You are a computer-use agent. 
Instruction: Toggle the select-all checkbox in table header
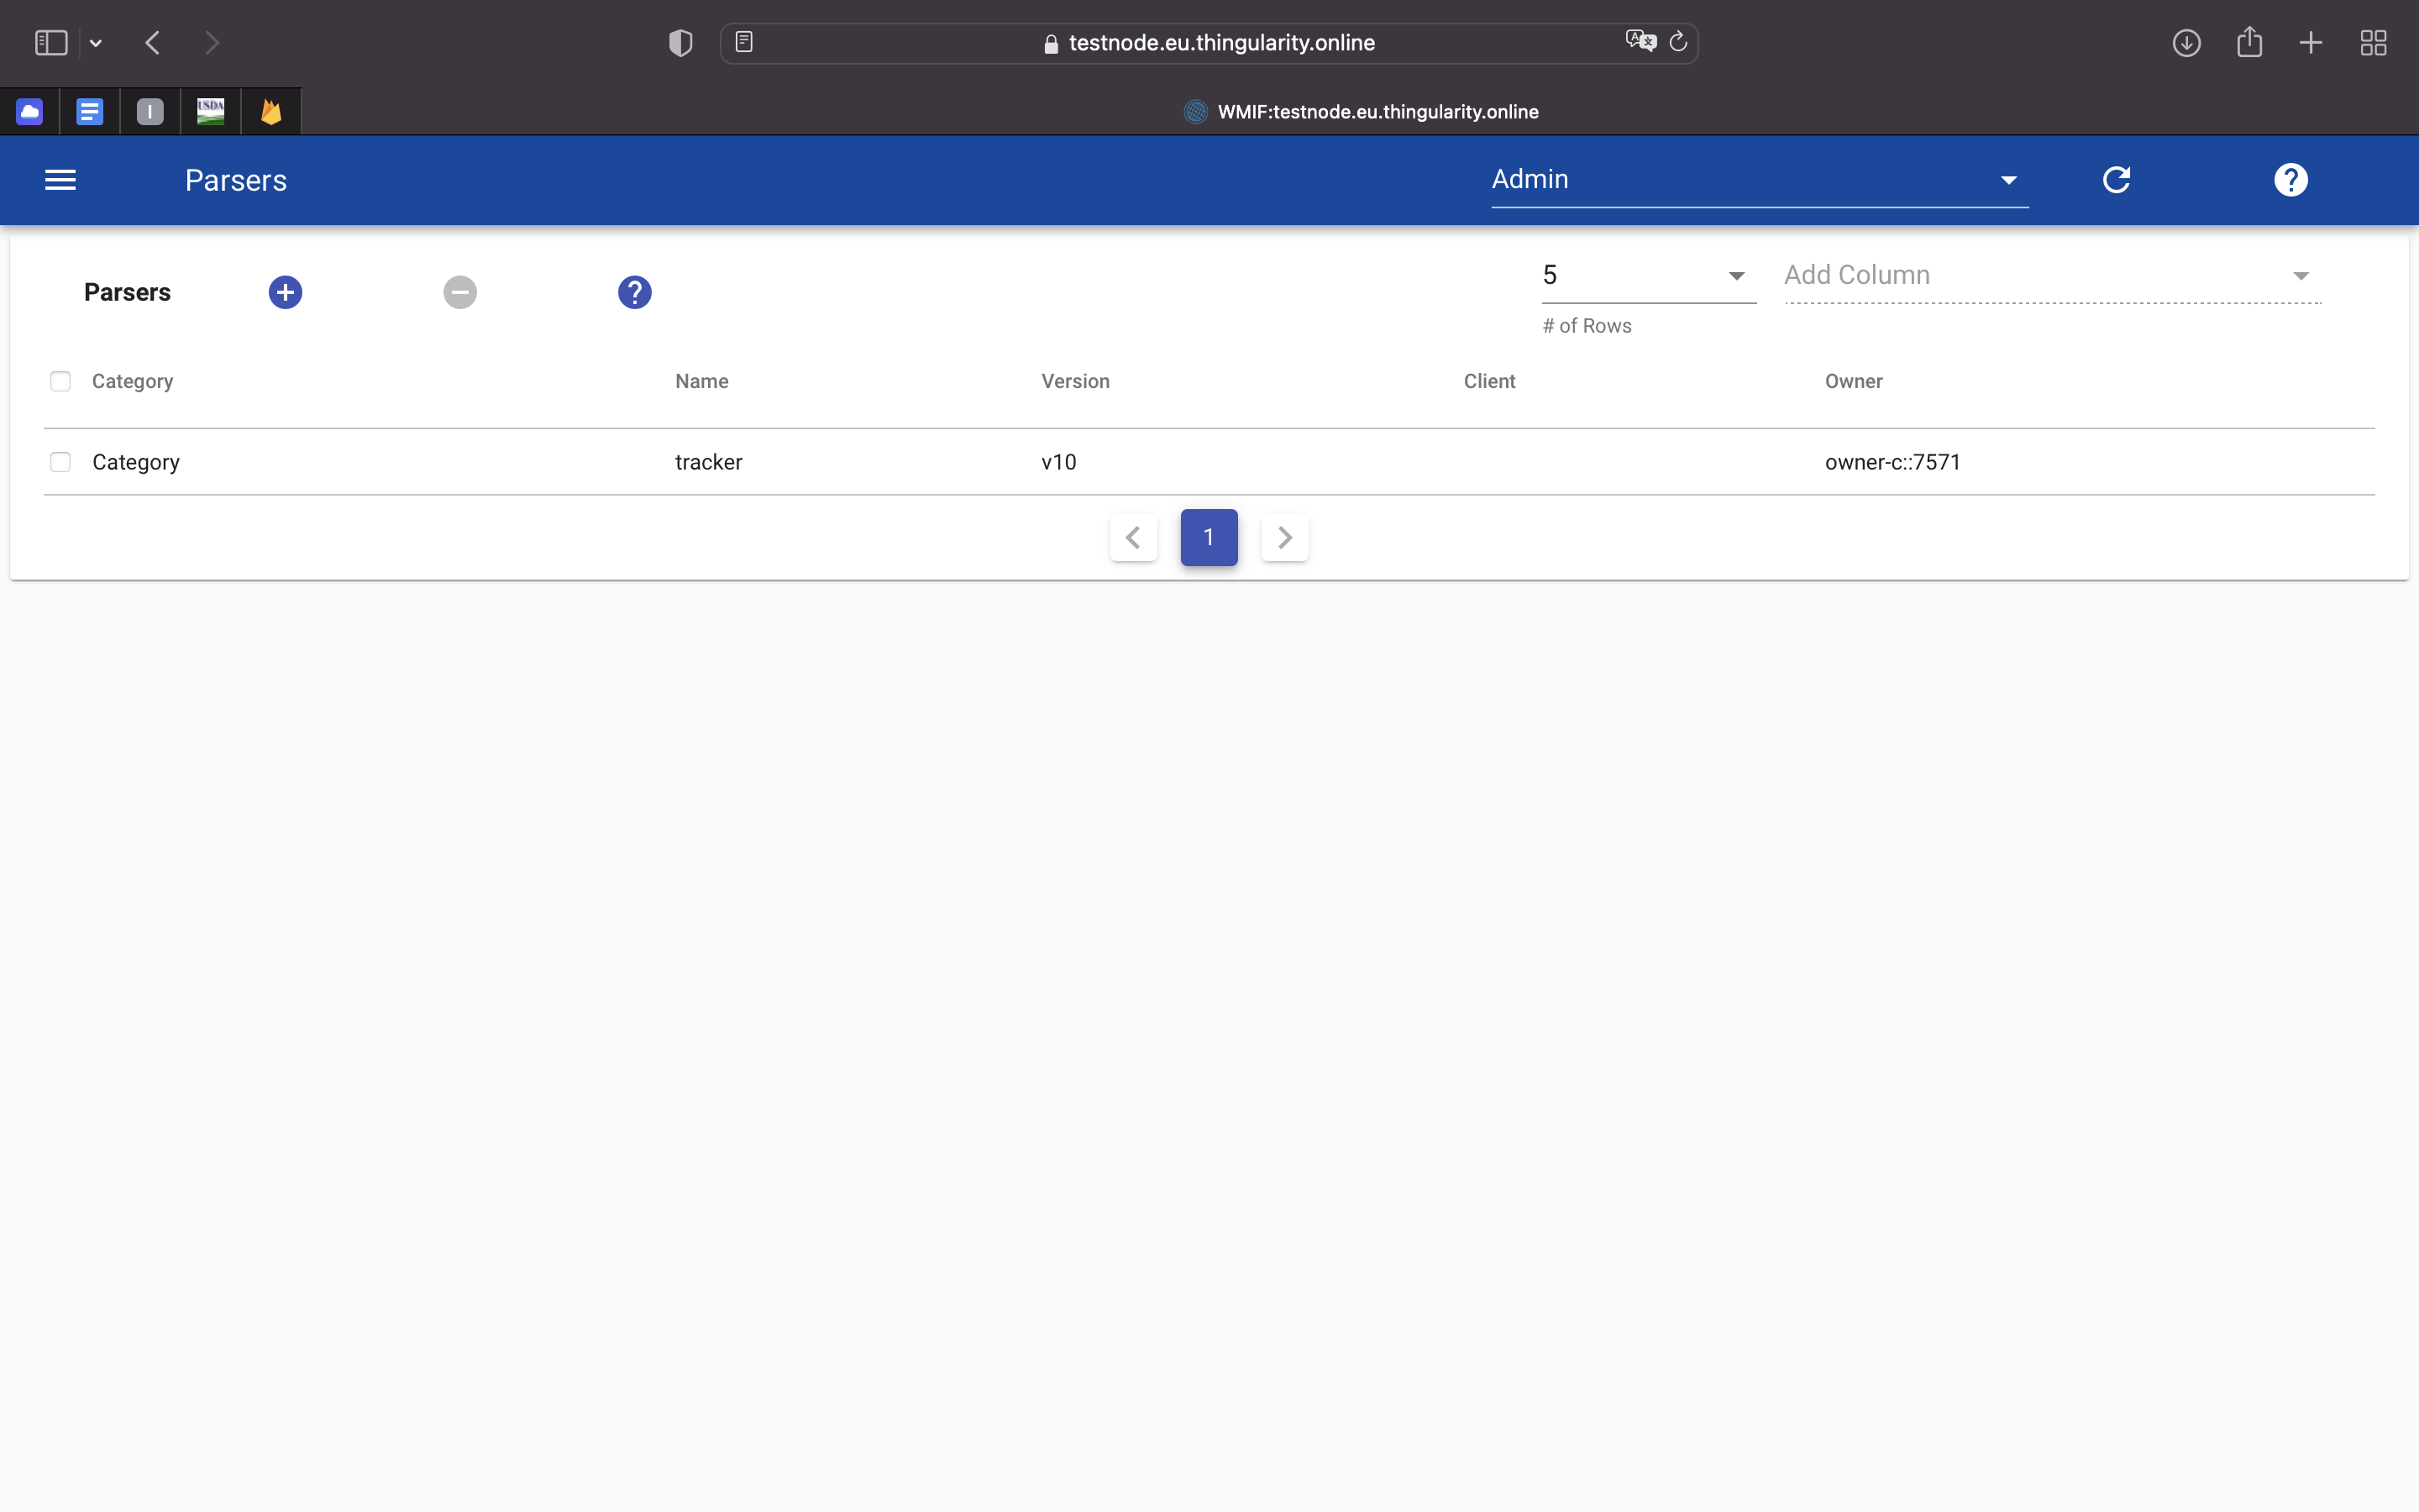(60, 381)
